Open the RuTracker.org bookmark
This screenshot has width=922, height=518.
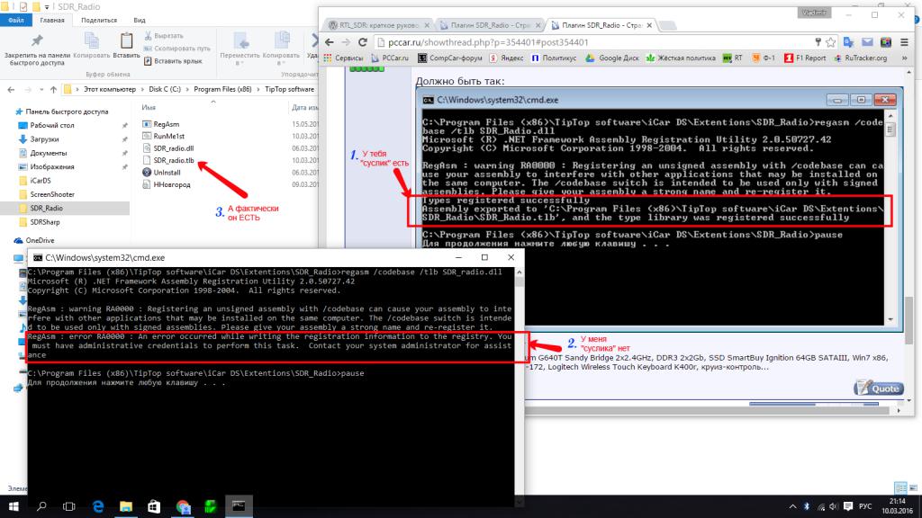click(x=861, y=58)
